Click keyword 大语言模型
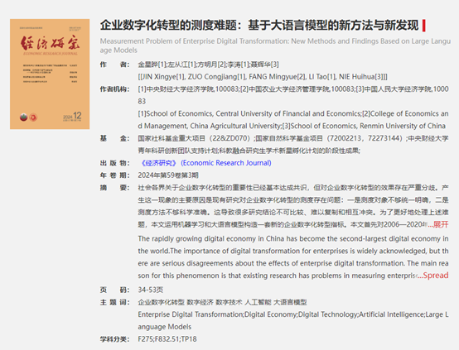459x350 pixels. coord(290,302)
